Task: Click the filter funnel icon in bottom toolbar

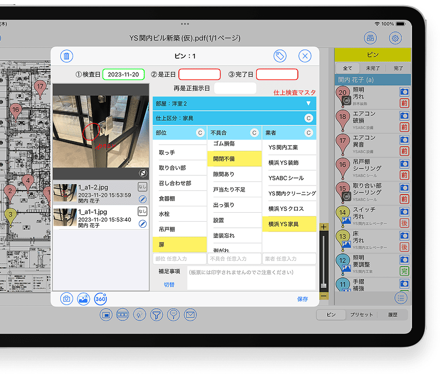Action: pos(156,315)
